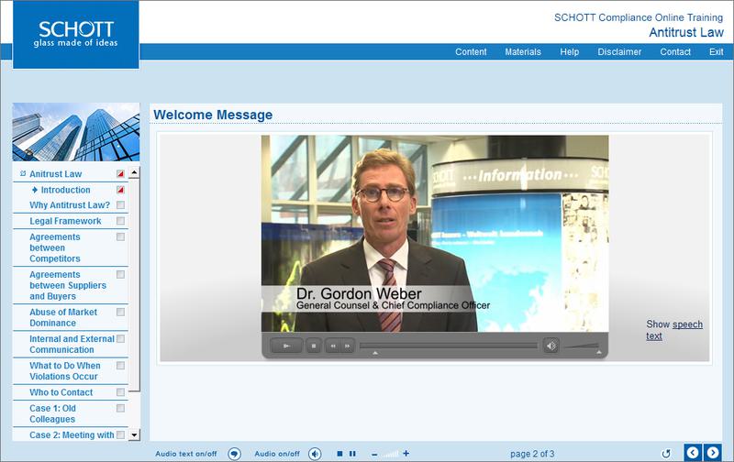Mute the video using the player speaker icon
The width and height of the screenshot is (734, 462).
(x=550, y=346)
